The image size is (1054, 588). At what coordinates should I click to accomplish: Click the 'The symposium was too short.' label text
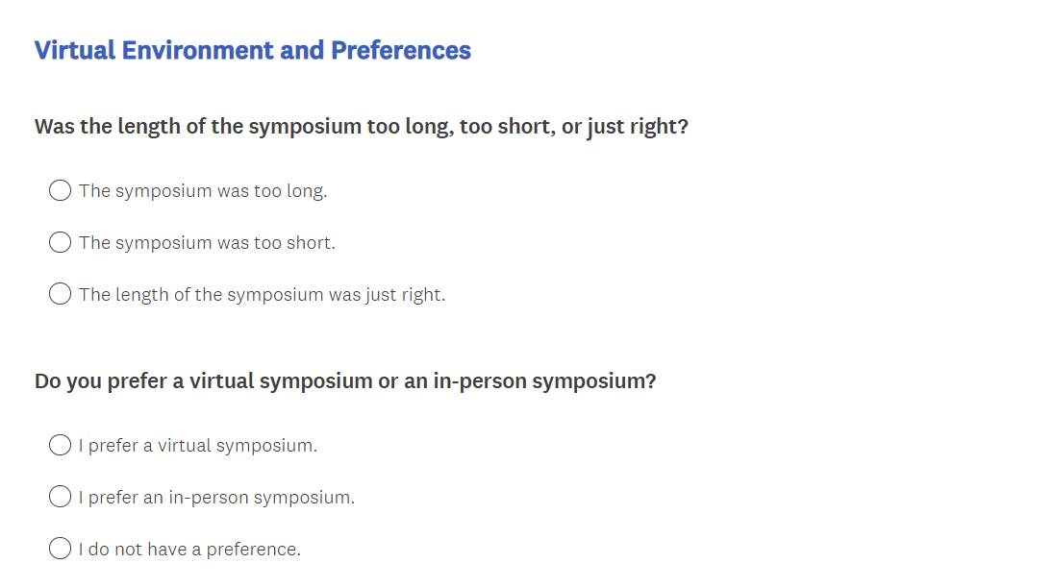207,243
